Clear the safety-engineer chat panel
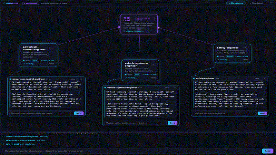Screen dimensions: 276x155 [x=257, y=79]
